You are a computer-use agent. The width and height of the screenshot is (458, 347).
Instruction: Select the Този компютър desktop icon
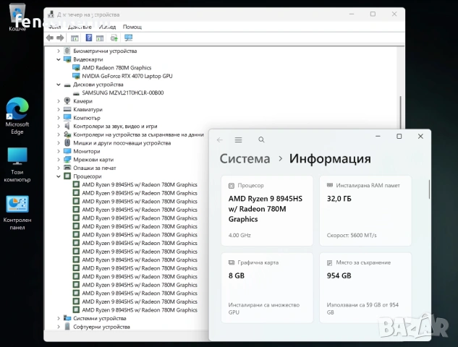17,165
